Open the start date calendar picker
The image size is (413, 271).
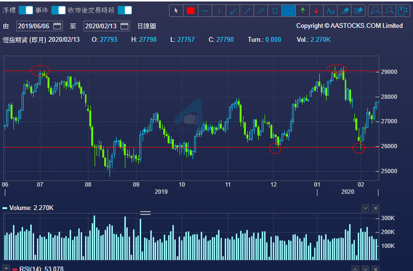coord(57,26)
